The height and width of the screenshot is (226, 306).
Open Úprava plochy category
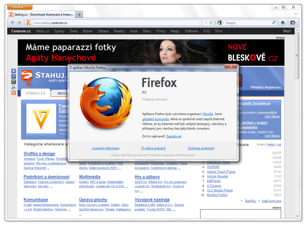pyautogui.click(x=93, y=200)
